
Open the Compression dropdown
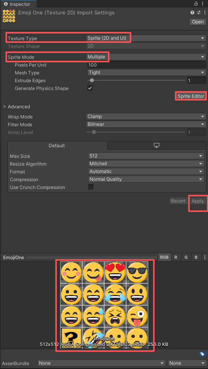click(x=146, y=179)
